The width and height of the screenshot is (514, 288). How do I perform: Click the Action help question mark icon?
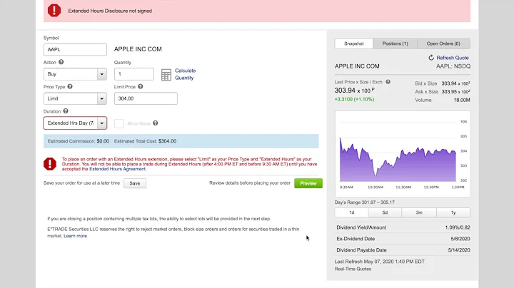click(61, 62)
